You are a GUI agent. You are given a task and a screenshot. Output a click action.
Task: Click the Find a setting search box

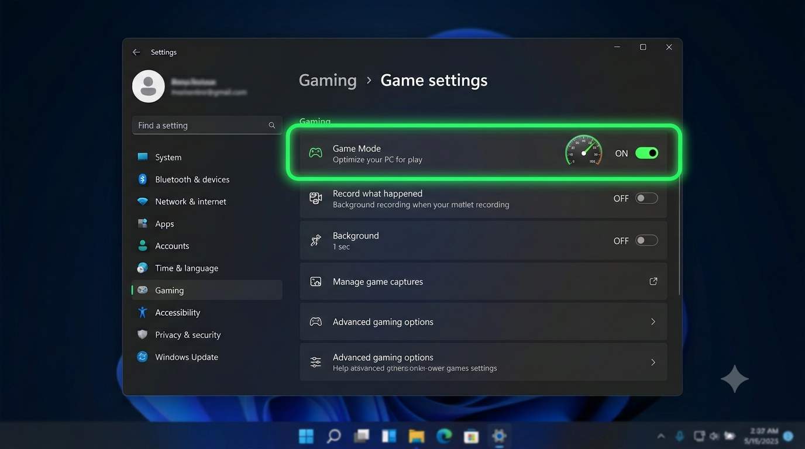[207, 125]
